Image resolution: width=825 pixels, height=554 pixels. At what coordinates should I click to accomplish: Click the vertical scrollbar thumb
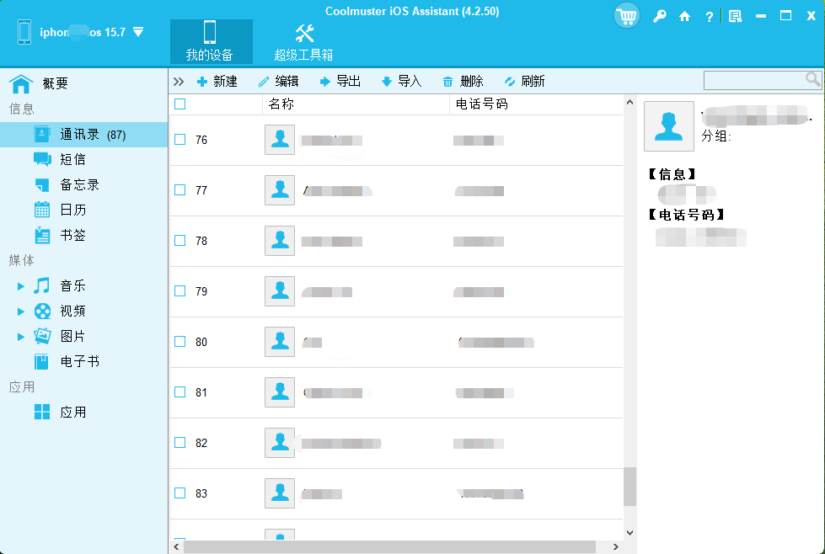(629, 487)
